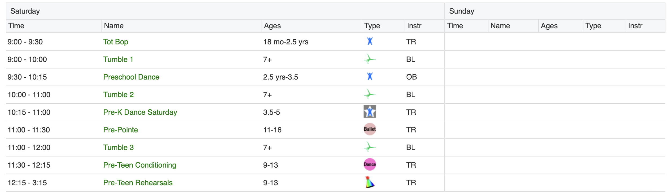Click the Saturday Ages column header
Viewport: 670px width, 192px height.
coord(272,26)
